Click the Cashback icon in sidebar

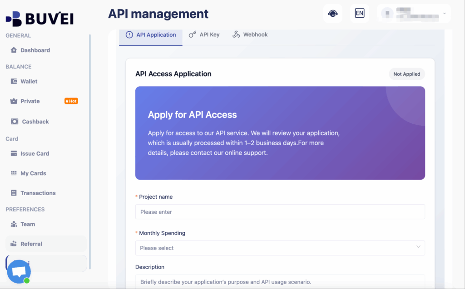[x=15, y=122]
